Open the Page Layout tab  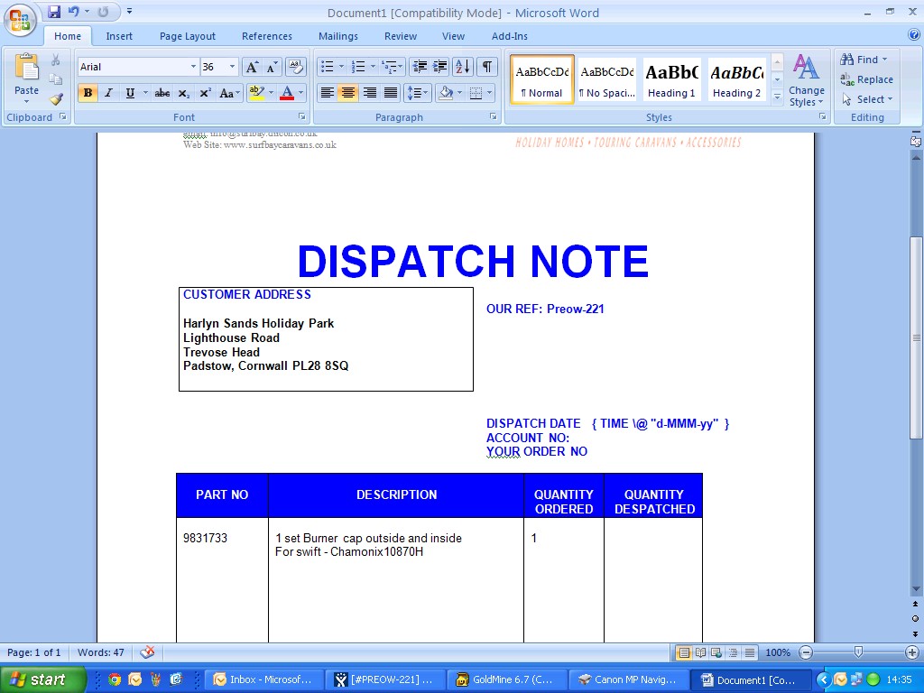[x=188, y=36]
